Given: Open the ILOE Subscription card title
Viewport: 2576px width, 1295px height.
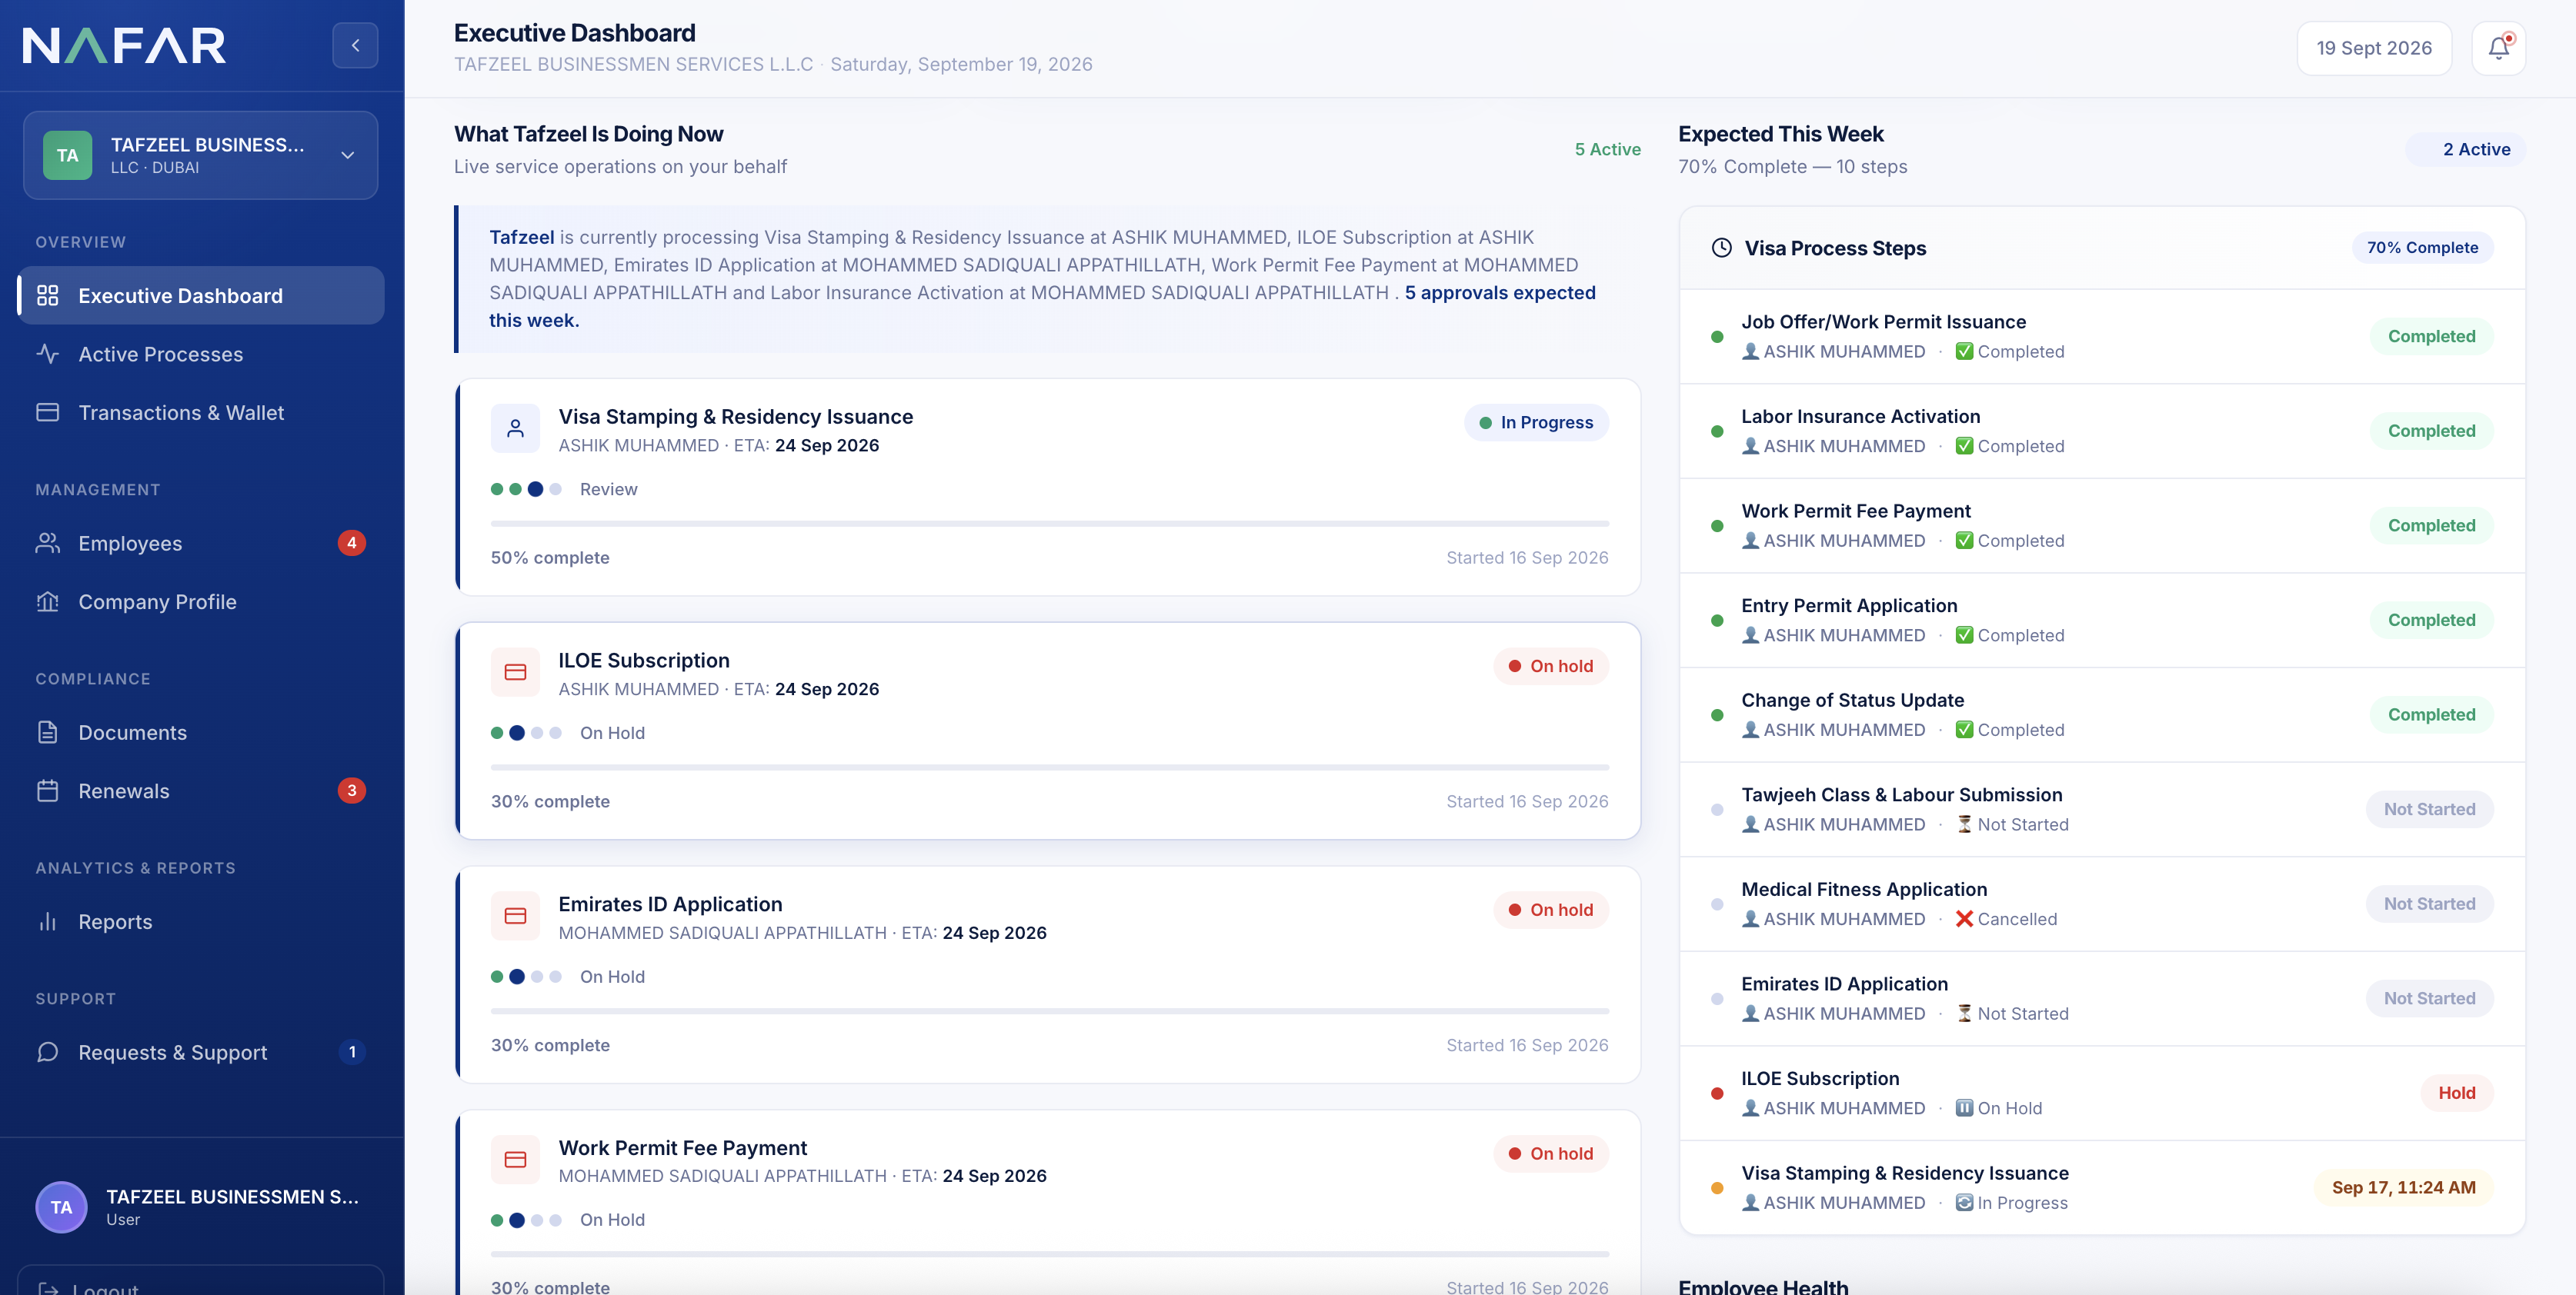Looking at the screenshot, I should point(644,661).
